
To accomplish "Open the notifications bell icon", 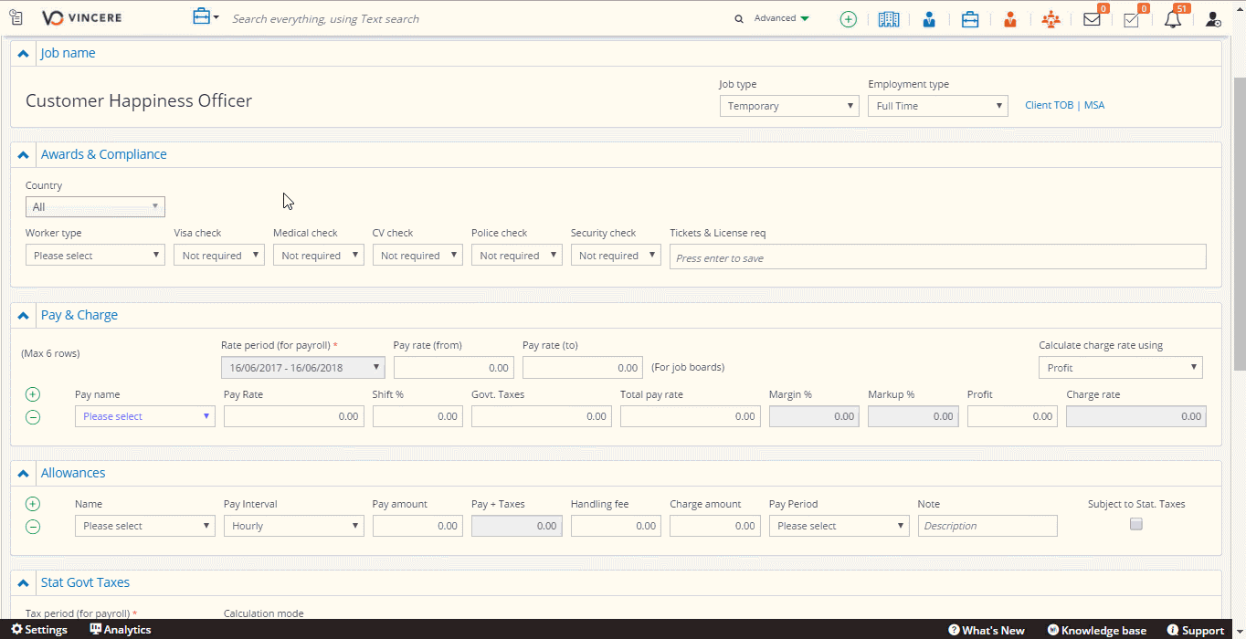I will [1173, 19].
